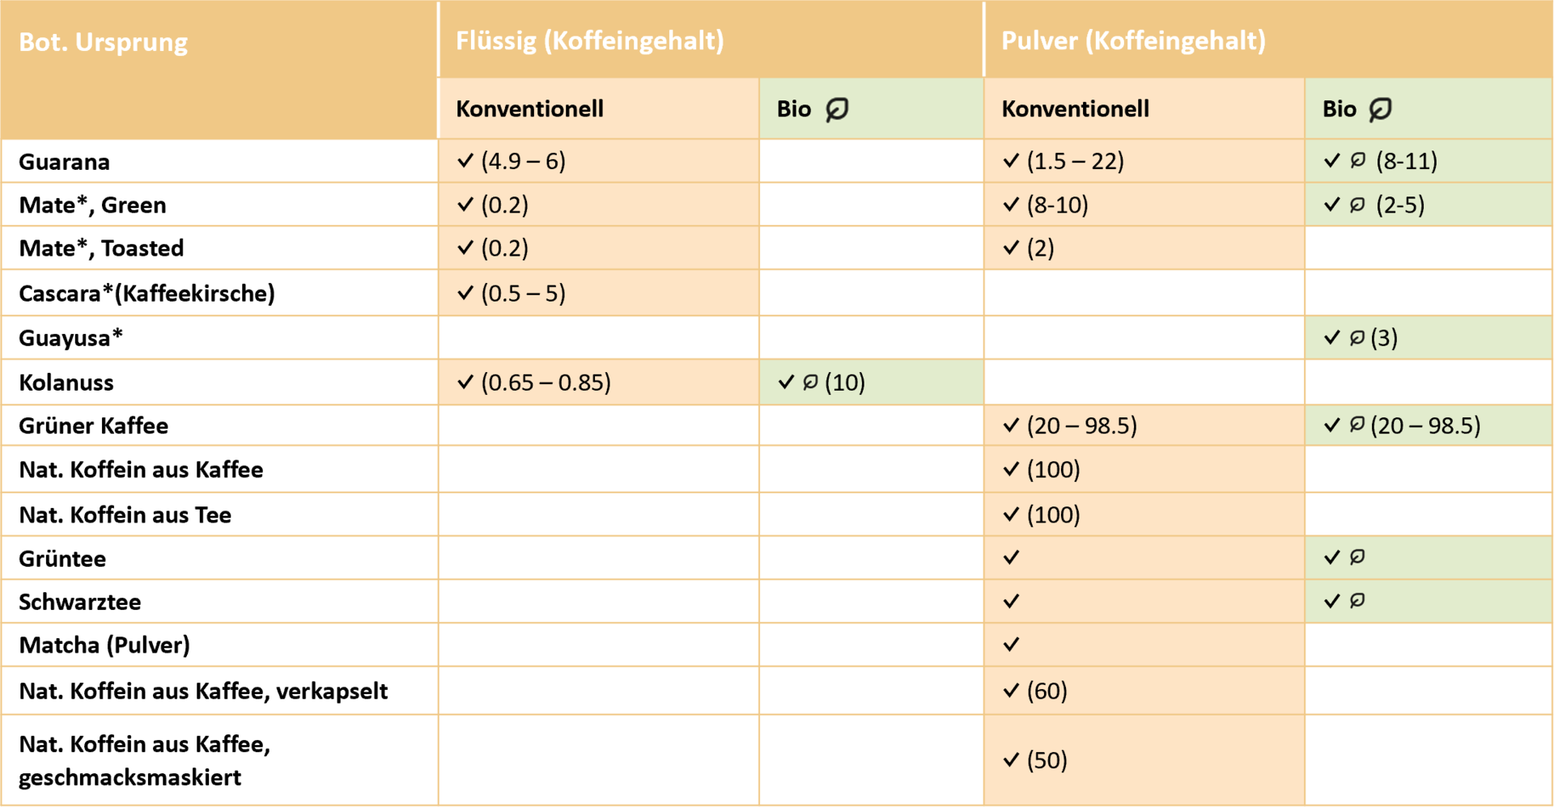Click Schwarztee's Pulver Konventionell checkmark
This screenshot has width=1554, height=808.
pyautogui.click(x=1011, y=601)
